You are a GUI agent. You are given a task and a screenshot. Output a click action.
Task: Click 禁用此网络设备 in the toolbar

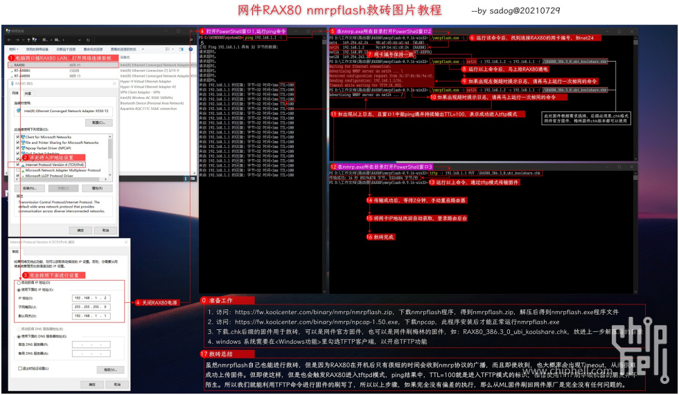(x=37, y=49)
